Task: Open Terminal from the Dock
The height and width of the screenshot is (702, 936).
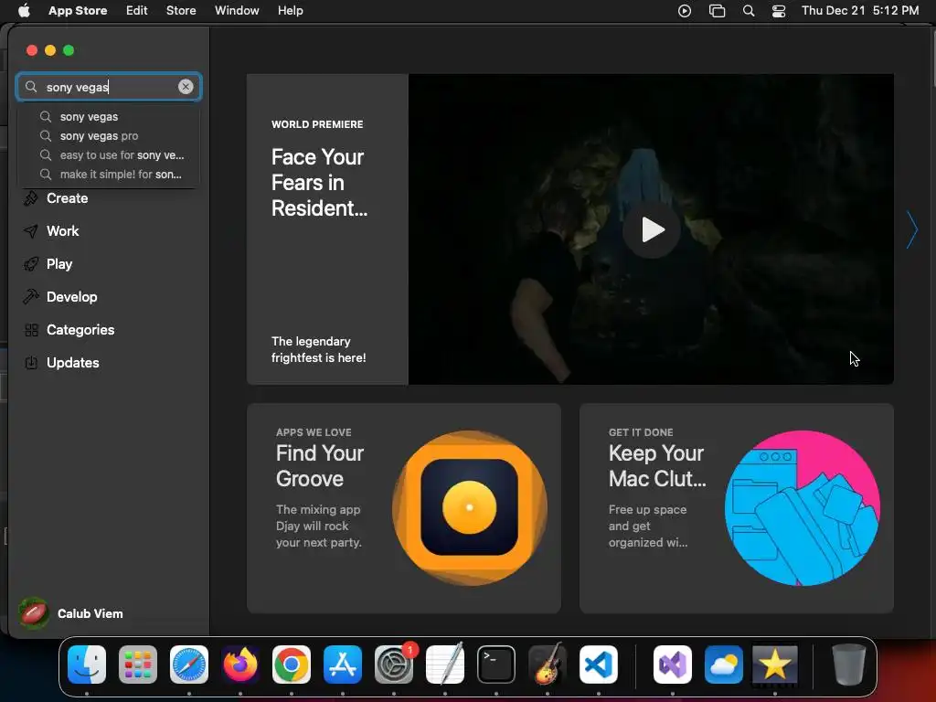Action: 496,665
